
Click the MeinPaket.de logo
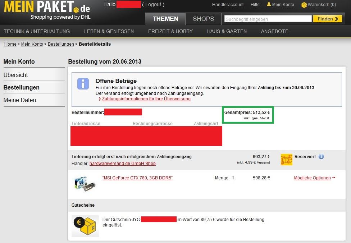pyautogui.click(x=47, y=10)
